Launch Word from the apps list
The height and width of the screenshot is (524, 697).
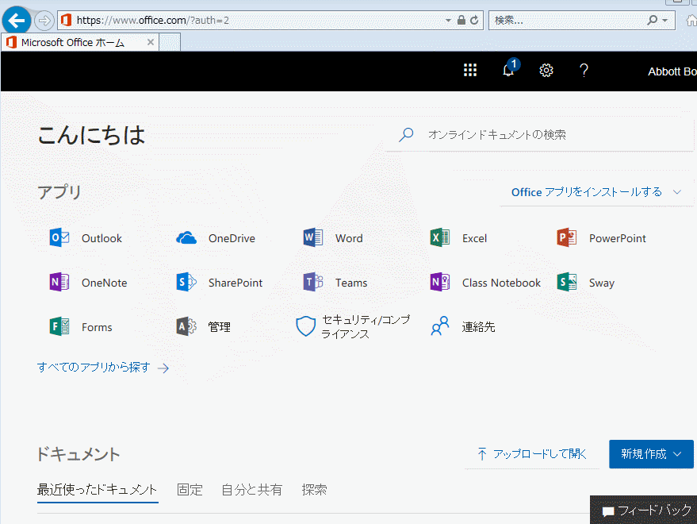pos(333,238)
